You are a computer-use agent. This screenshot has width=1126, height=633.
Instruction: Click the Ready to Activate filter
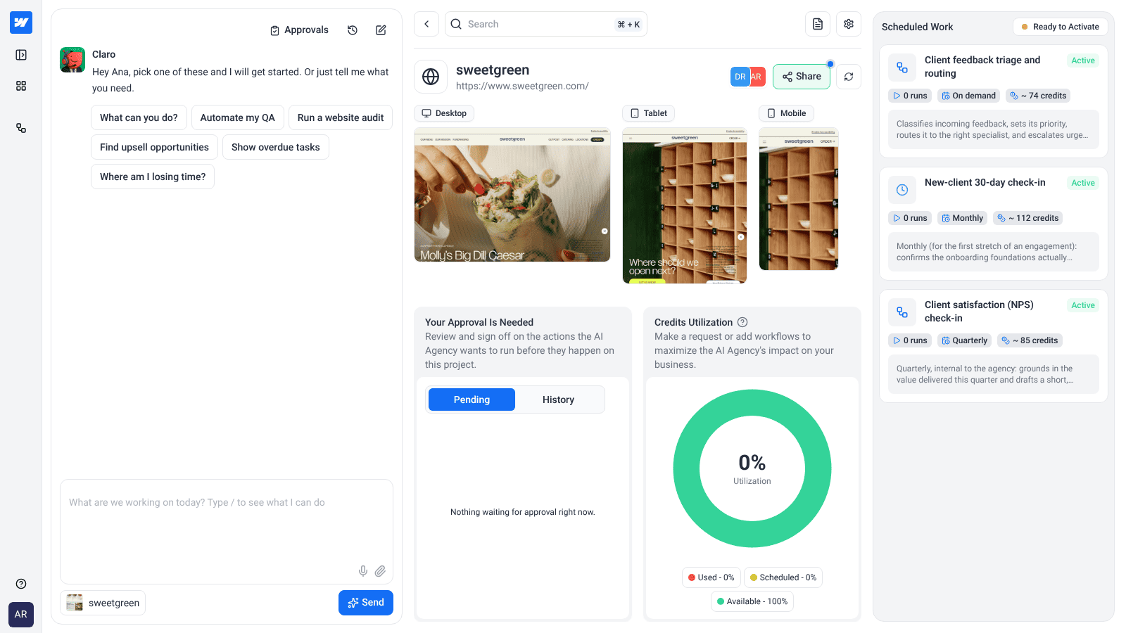1061,27
